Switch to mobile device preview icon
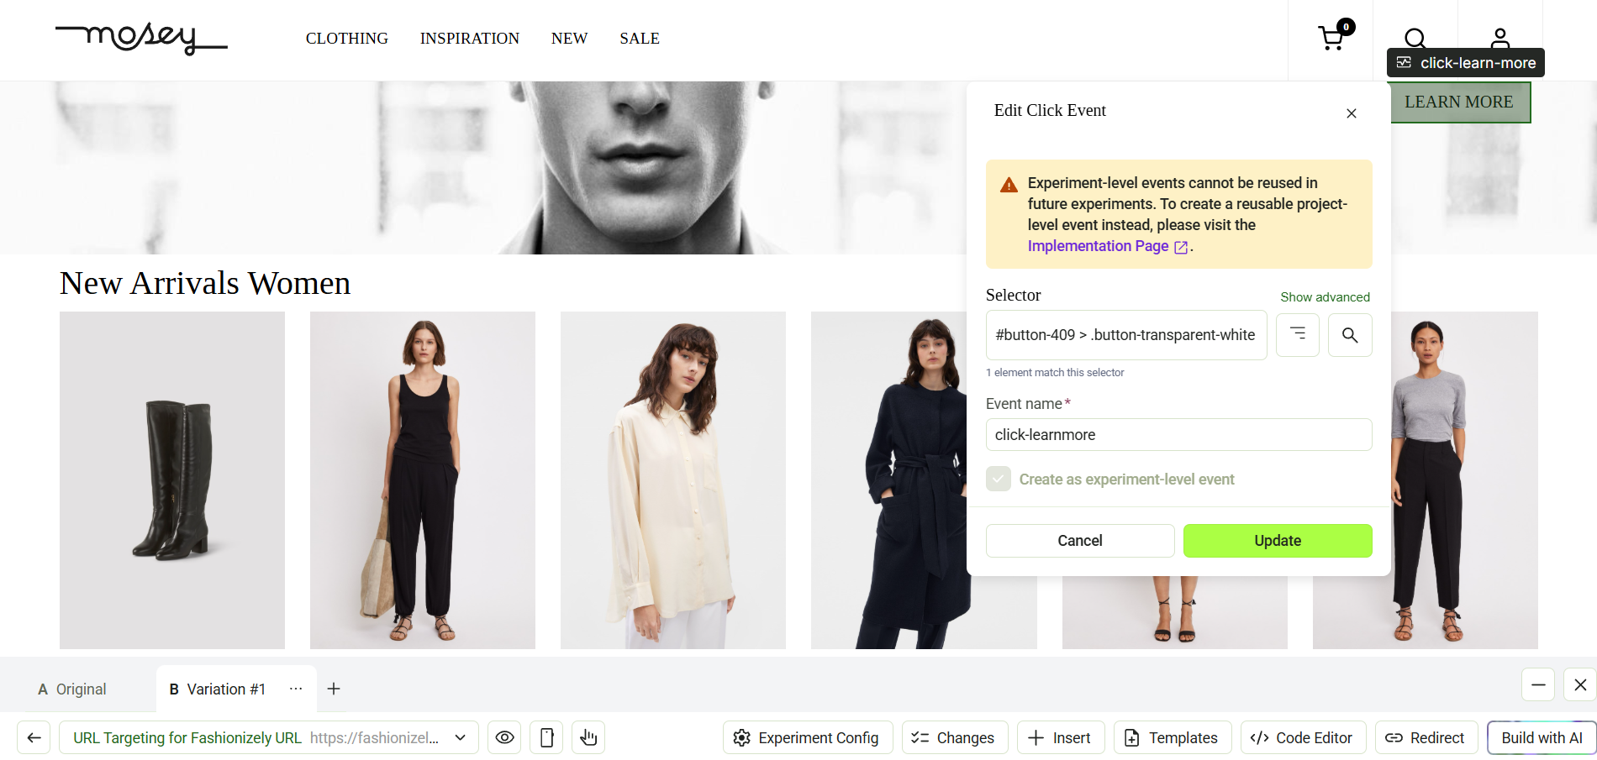 point(546,737)
